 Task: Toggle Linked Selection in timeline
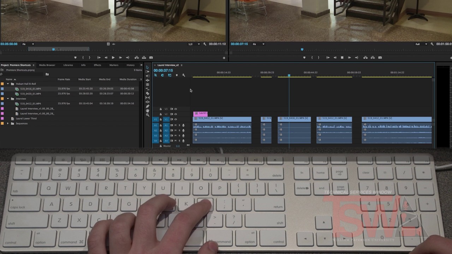point(169,75)
